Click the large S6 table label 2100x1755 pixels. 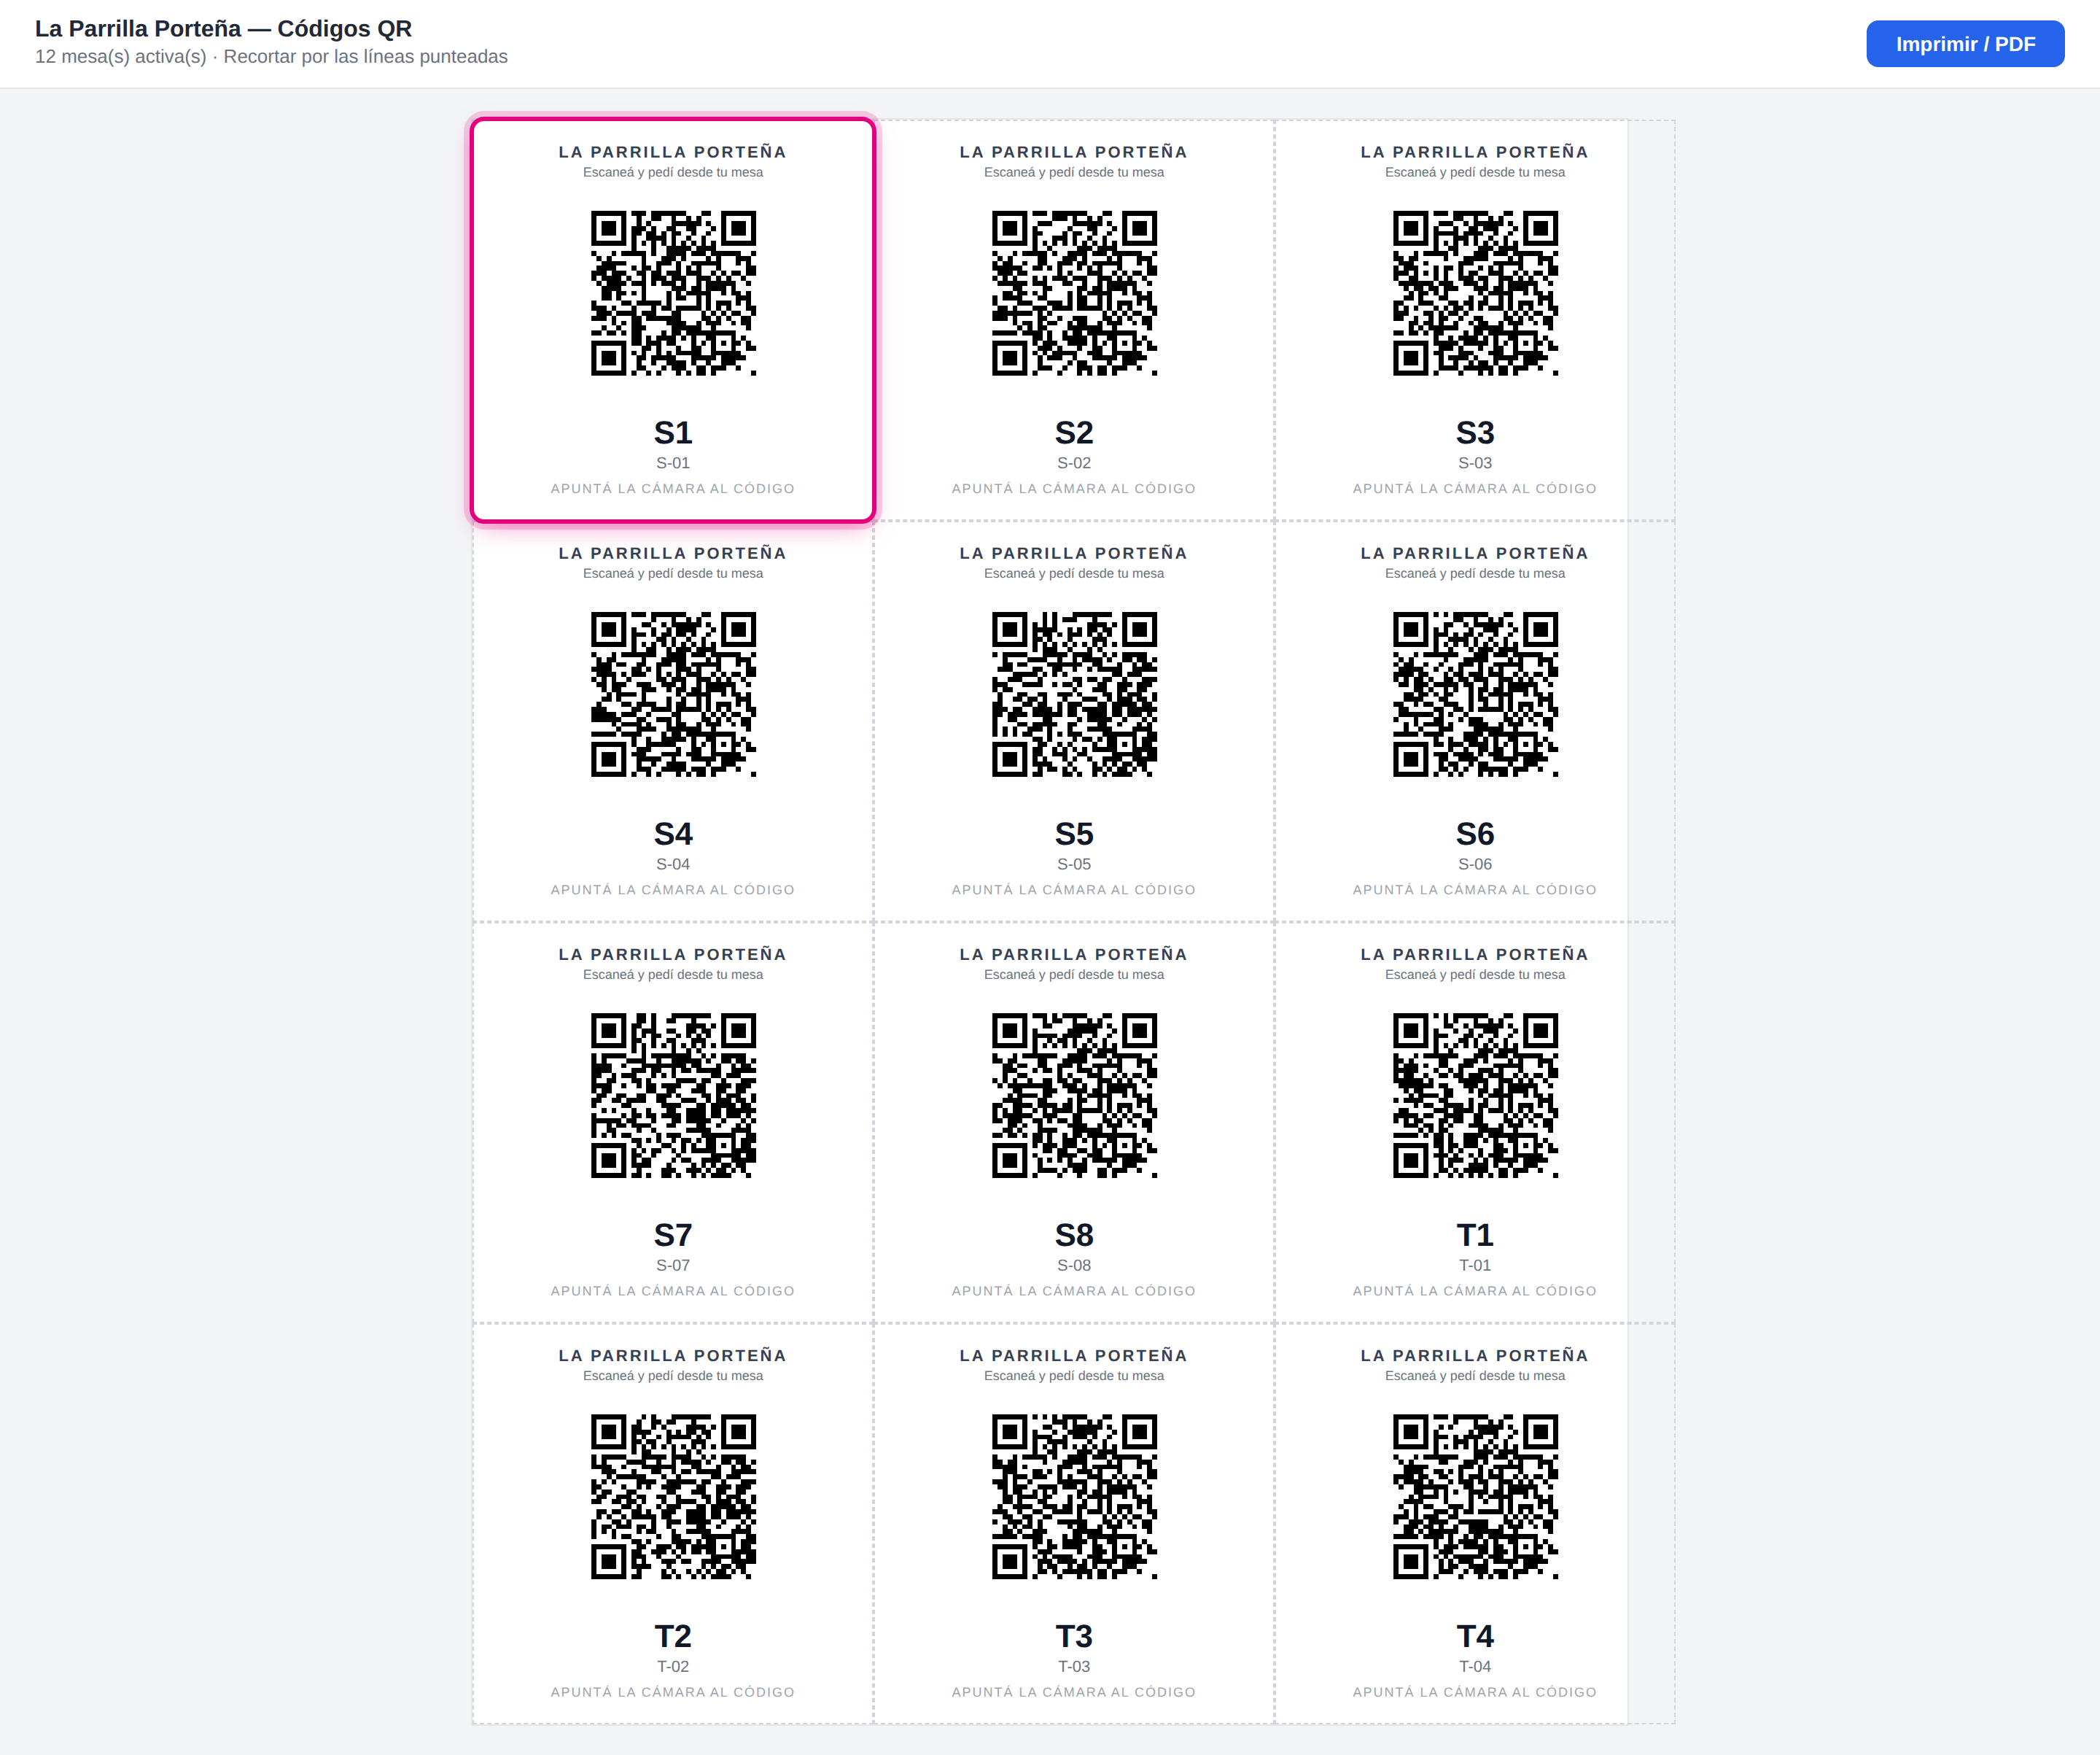(1475, 834)
